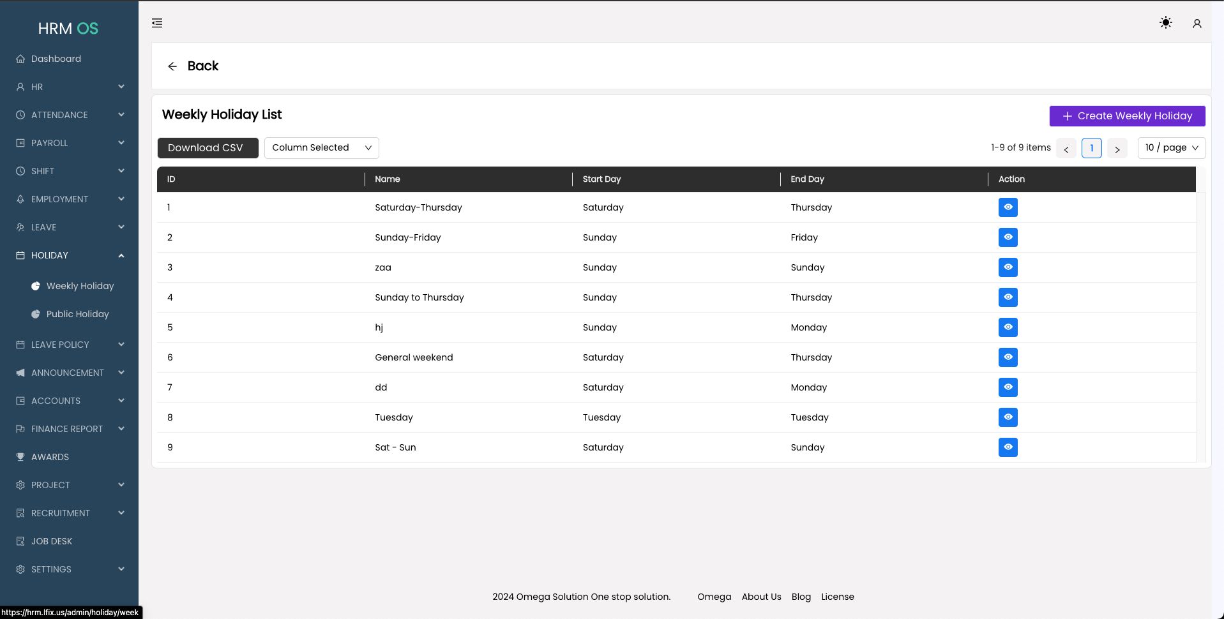Select page 1 in pagination
Image resolution: width=1224 pixels, height=619 pixels.
pos(1091,148)
